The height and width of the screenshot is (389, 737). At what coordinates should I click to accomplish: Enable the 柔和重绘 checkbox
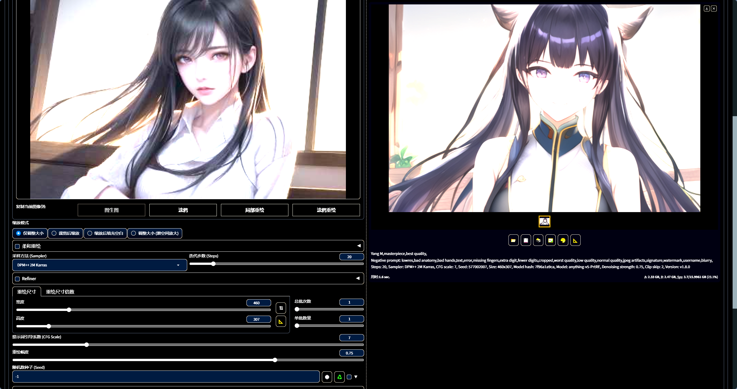(x=18, y=246)
